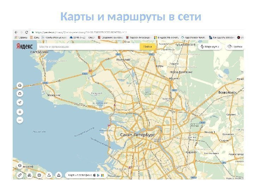
Task: Click the Yandex maps URL in the address bar
Action: tap(81, 32)
